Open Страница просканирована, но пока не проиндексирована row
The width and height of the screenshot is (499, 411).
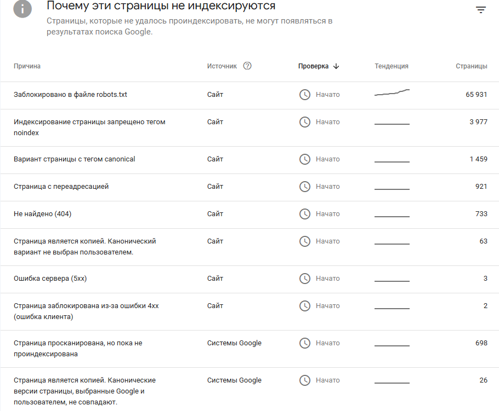tap(250, 349)
